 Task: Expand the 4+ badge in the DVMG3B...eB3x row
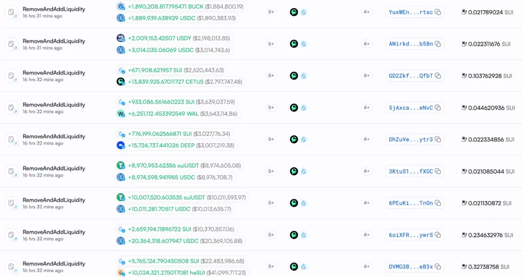click(x=367, y=267)
